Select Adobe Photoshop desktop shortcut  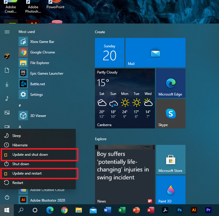[33, 7]
